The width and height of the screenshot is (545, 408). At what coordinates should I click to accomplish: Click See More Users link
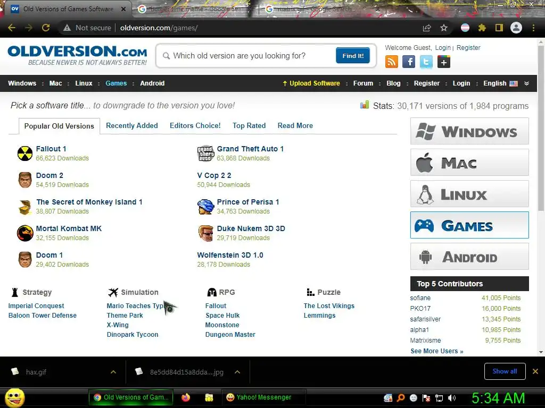coord(436,351)
